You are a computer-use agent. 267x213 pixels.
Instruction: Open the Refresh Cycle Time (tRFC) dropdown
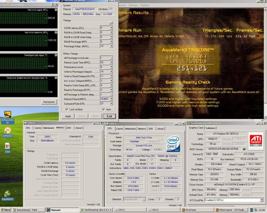click(x=111, y=62)
